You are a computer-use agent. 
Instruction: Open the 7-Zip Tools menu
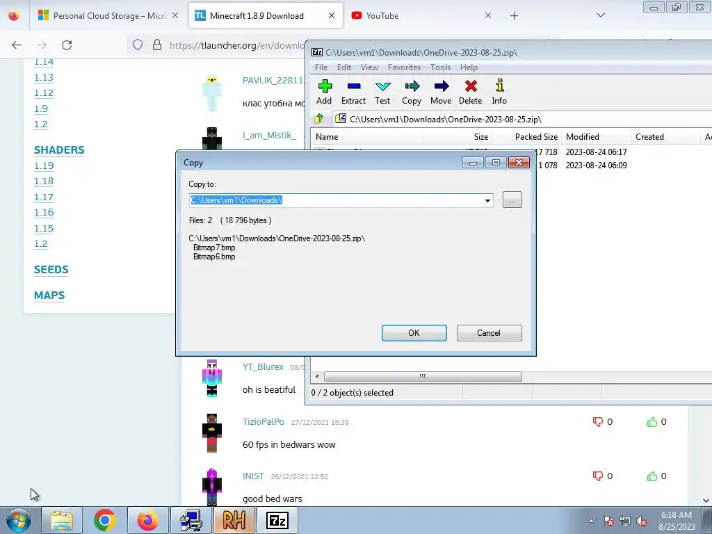click(440, 67)
